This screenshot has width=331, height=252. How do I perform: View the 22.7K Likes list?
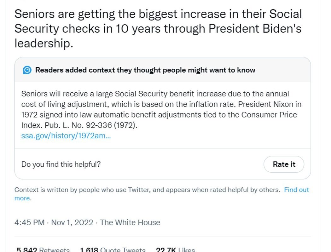(x=175, y=250)
